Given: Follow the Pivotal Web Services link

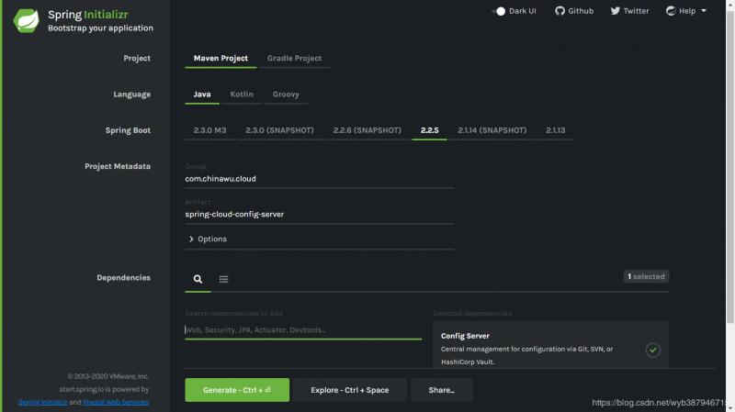Looking at the screenshot, I should 116,402.
